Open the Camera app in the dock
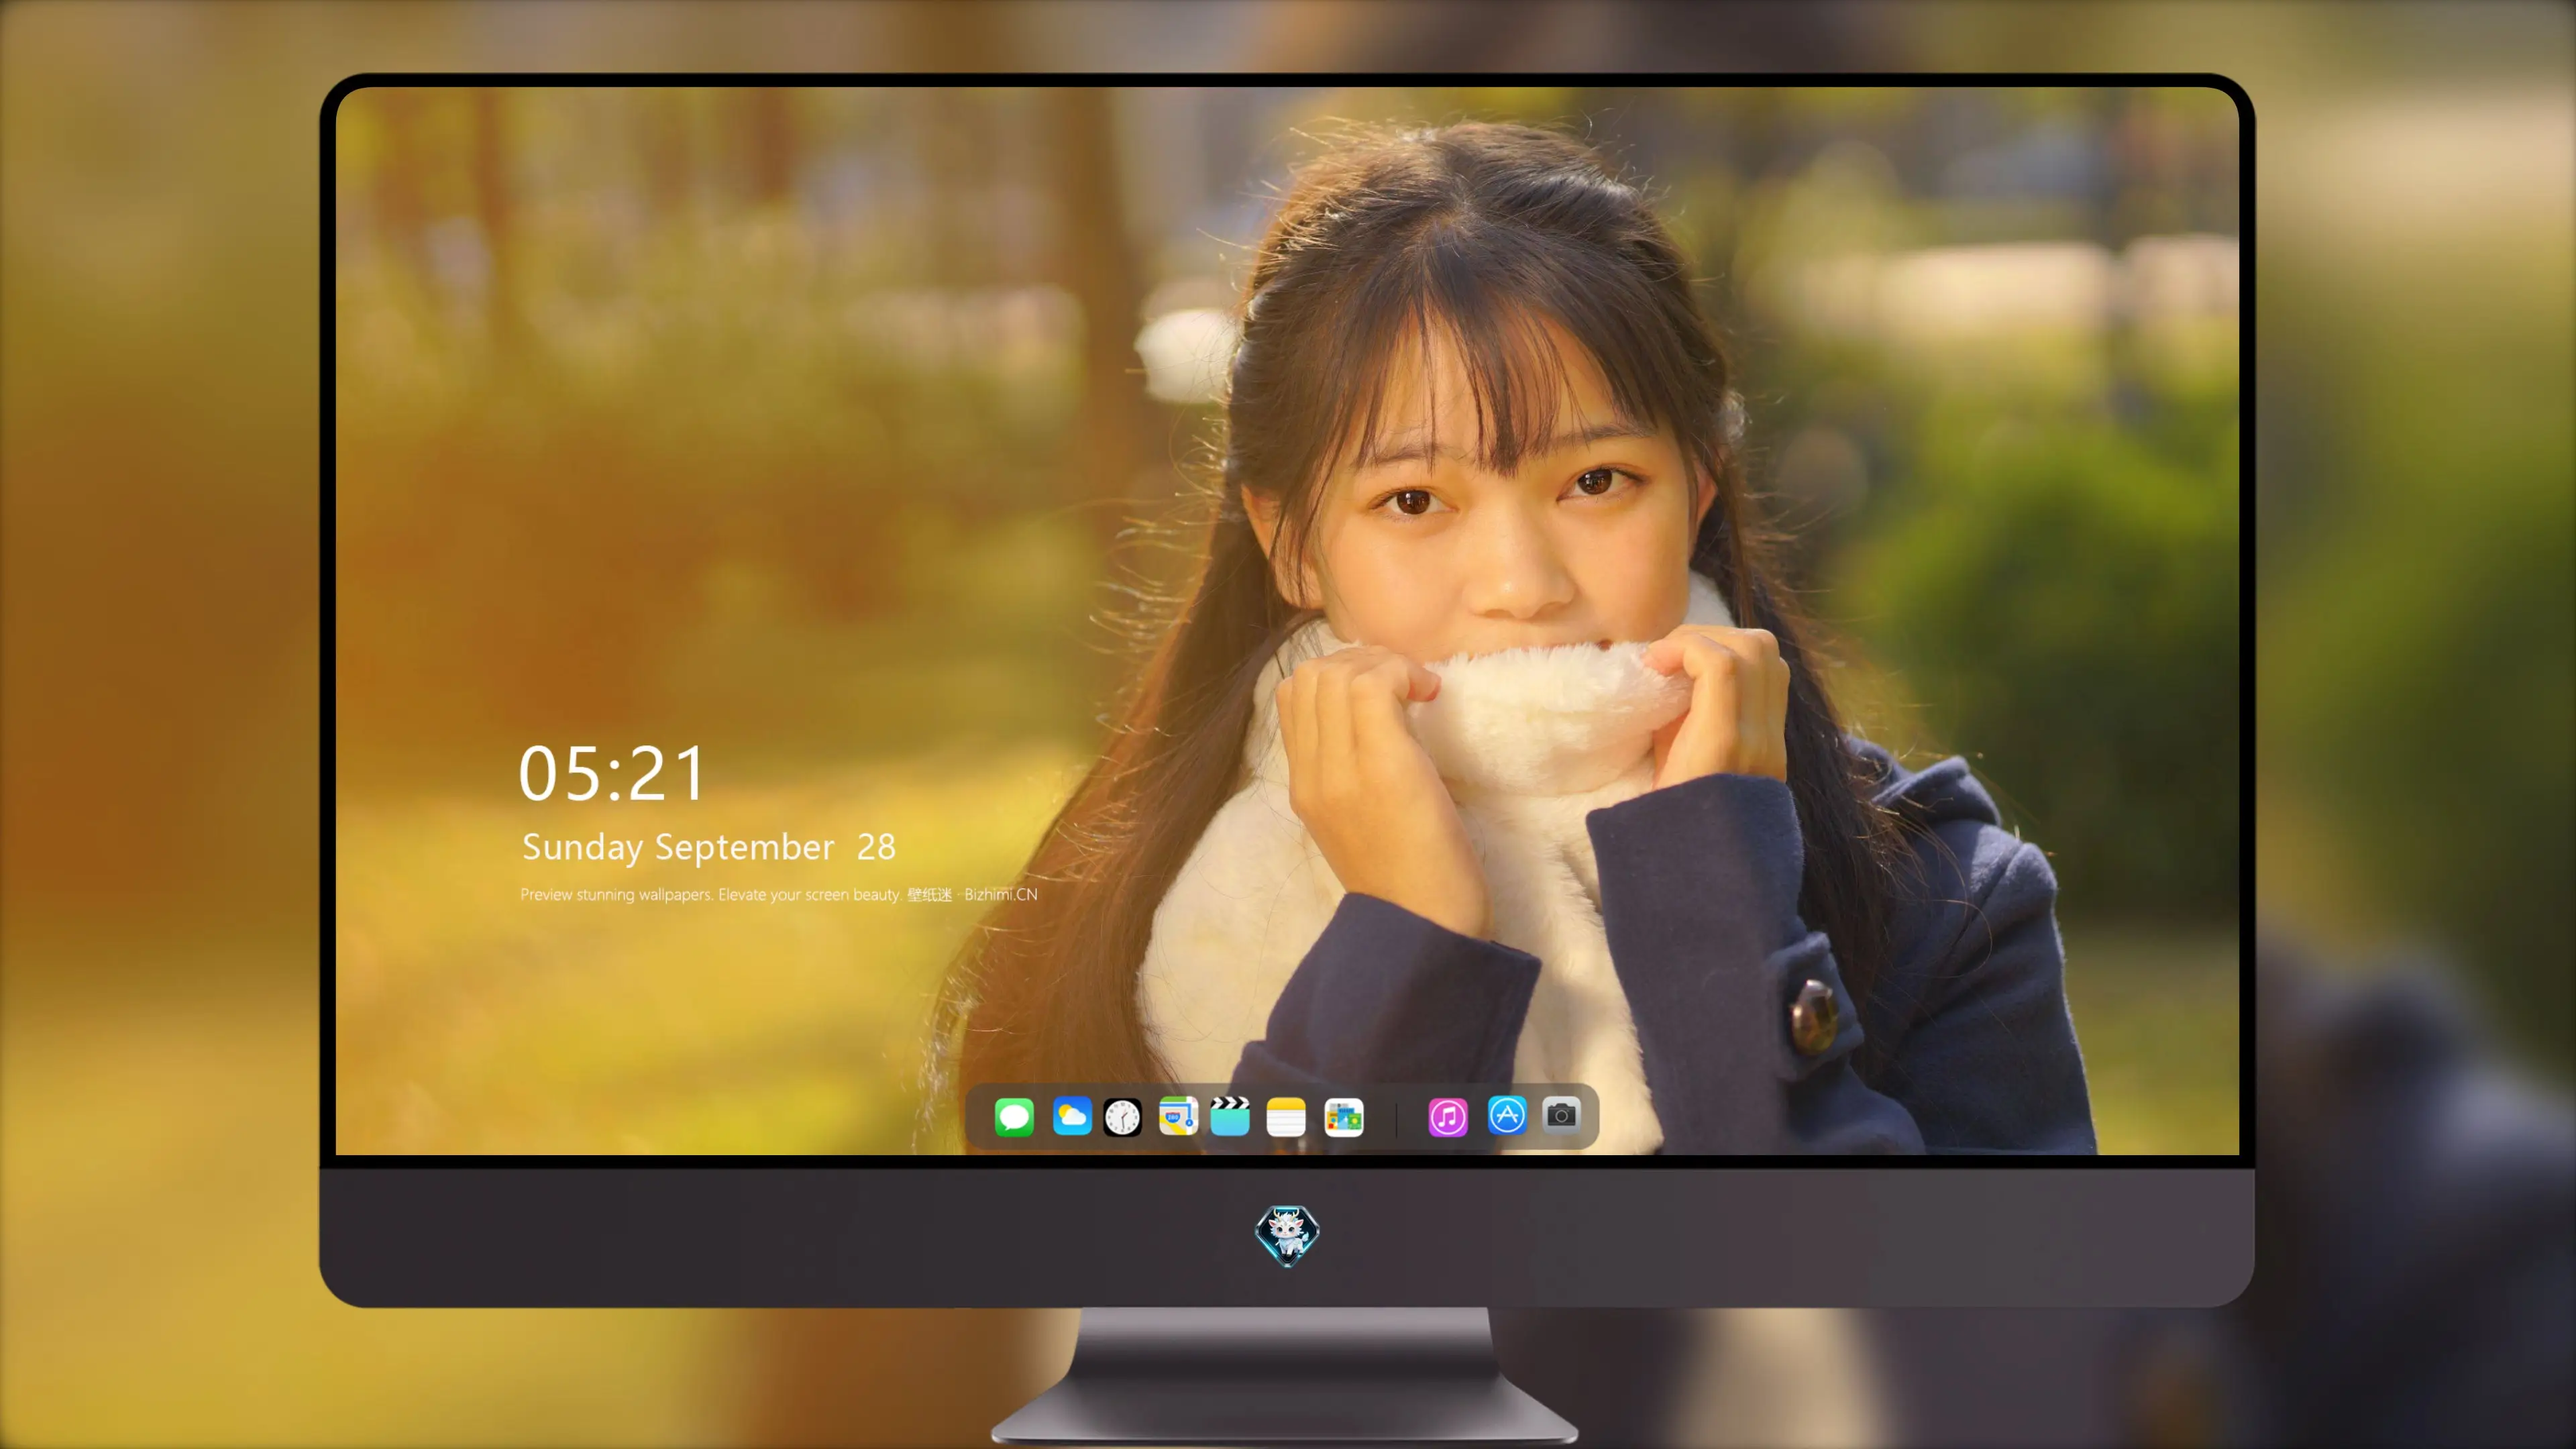 (x=1561, y=1114)
